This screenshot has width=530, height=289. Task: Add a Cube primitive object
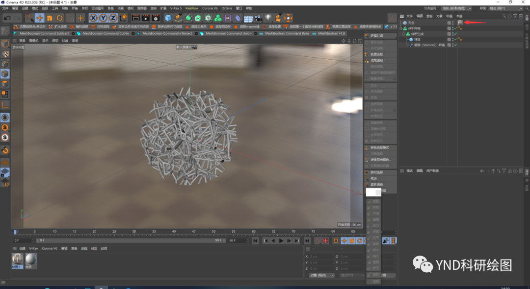click(x=168, y=18)
